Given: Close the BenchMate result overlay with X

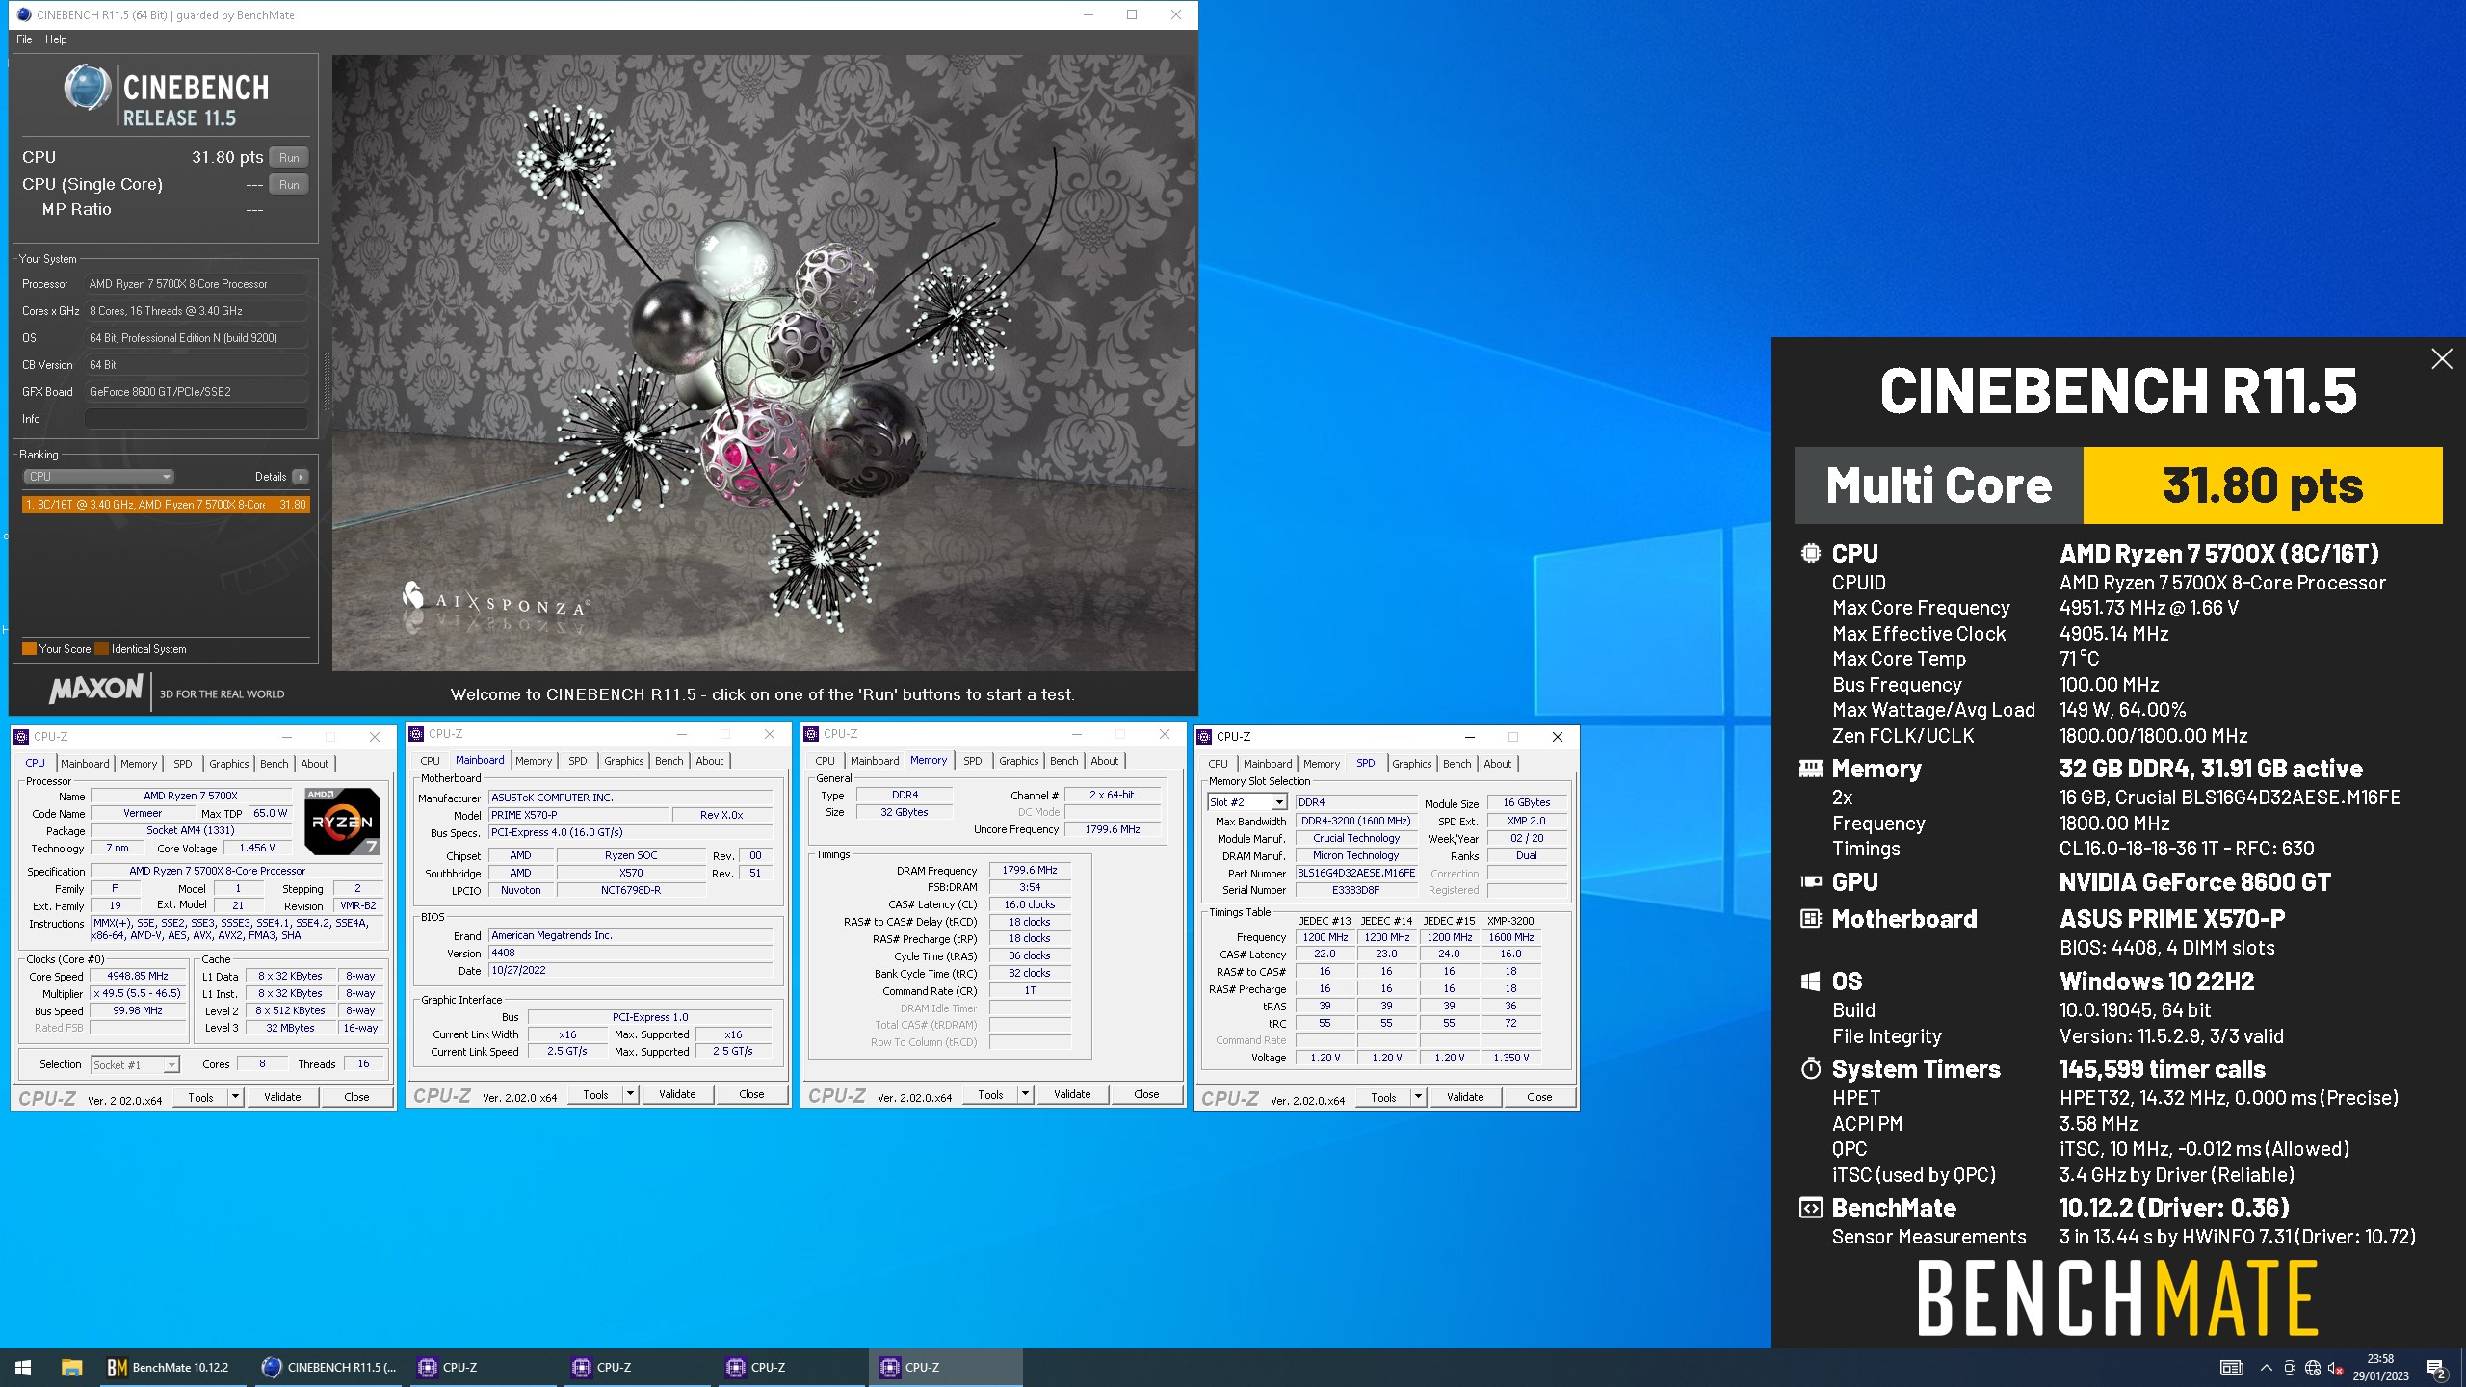Looking at the screenshot, I should tap(2442, 359).
